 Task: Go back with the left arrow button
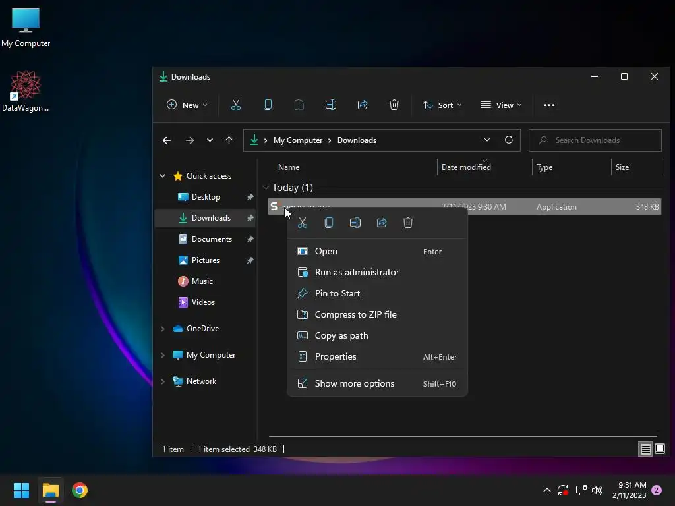[167, 140]
